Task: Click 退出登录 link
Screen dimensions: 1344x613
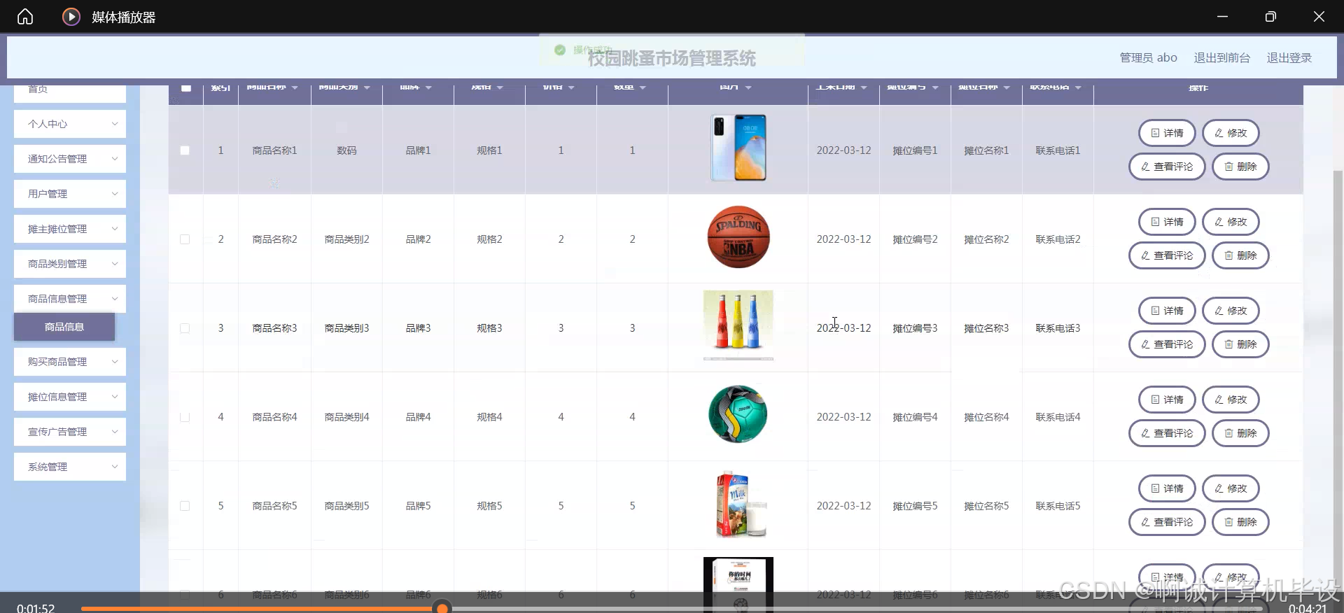Action: [x=1289, y=58]
